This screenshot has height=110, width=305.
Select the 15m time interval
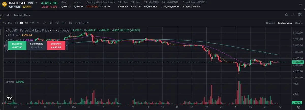point(10,23)
